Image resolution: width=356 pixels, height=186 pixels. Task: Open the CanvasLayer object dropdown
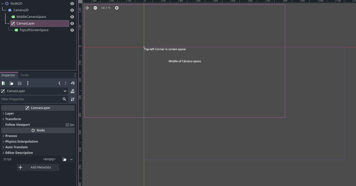tap(65, 91)
